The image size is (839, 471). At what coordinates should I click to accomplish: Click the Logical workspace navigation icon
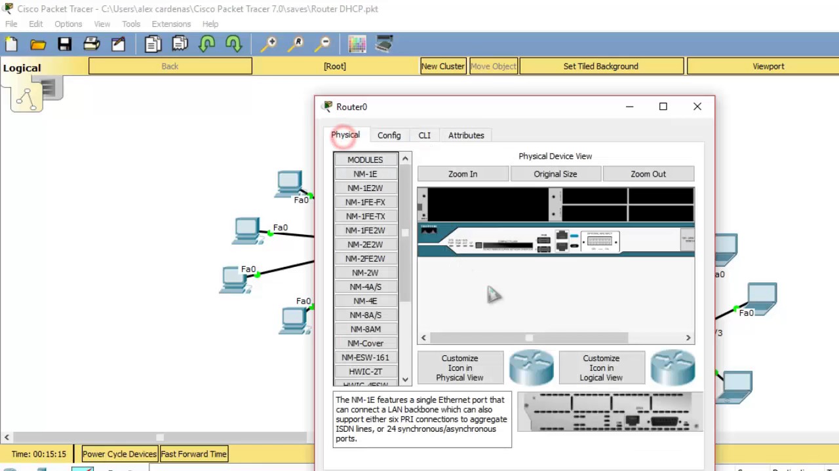pos(27,98)
